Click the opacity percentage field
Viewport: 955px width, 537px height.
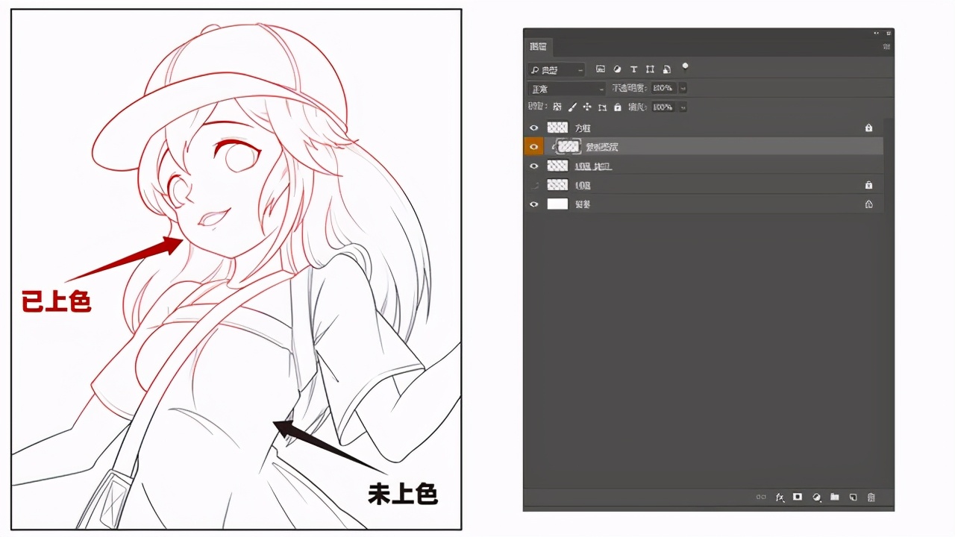click(x=663, y=89)
